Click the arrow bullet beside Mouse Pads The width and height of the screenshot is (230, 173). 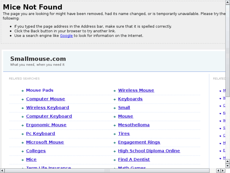point(23,91)
